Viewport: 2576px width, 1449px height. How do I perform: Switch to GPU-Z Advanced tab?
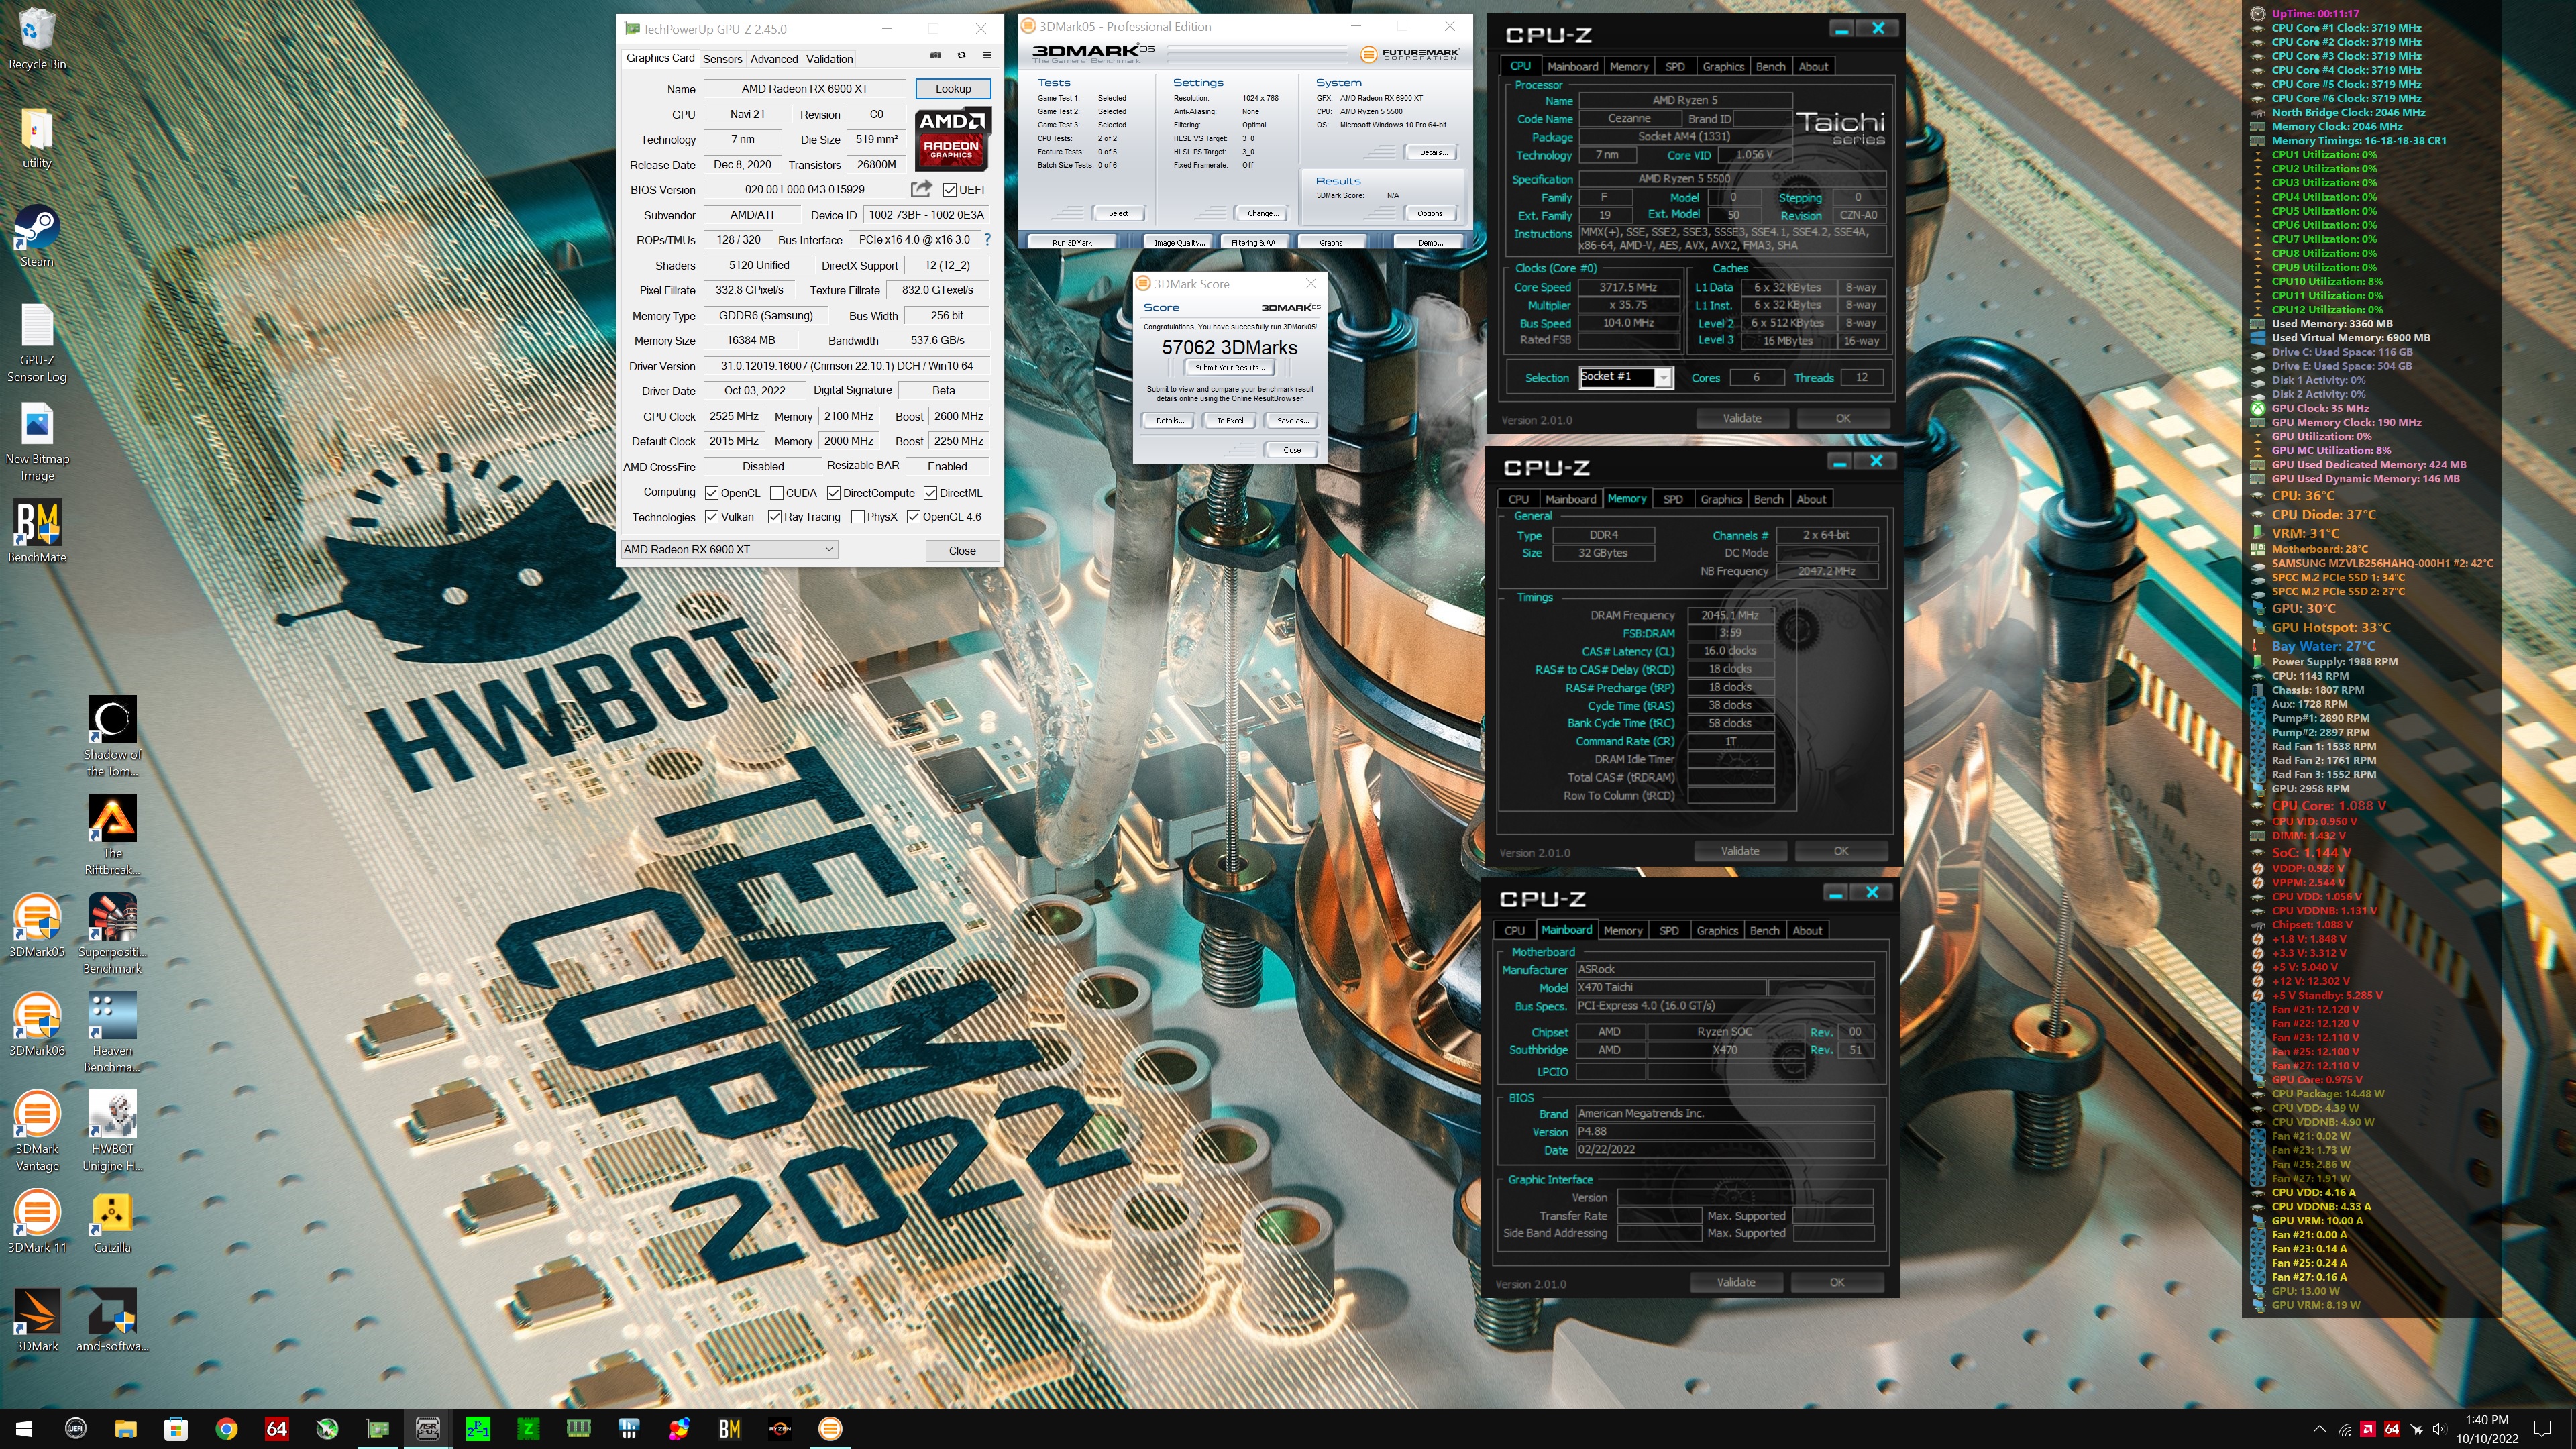coord(774,59)
